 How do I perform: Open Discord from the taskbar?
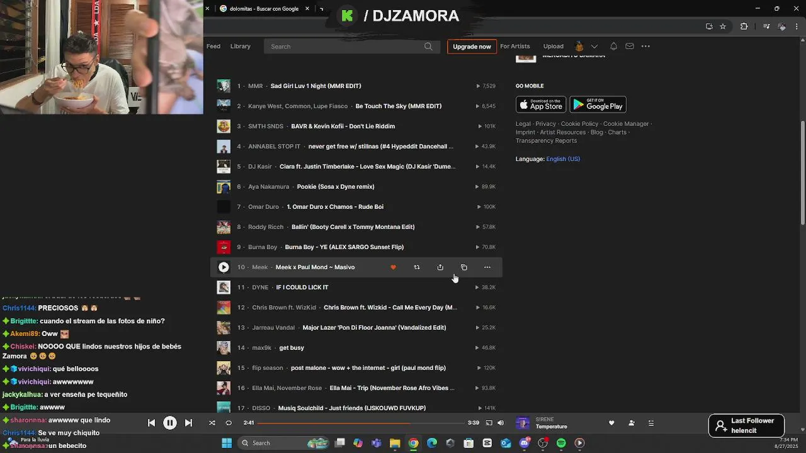click(524, 443)
